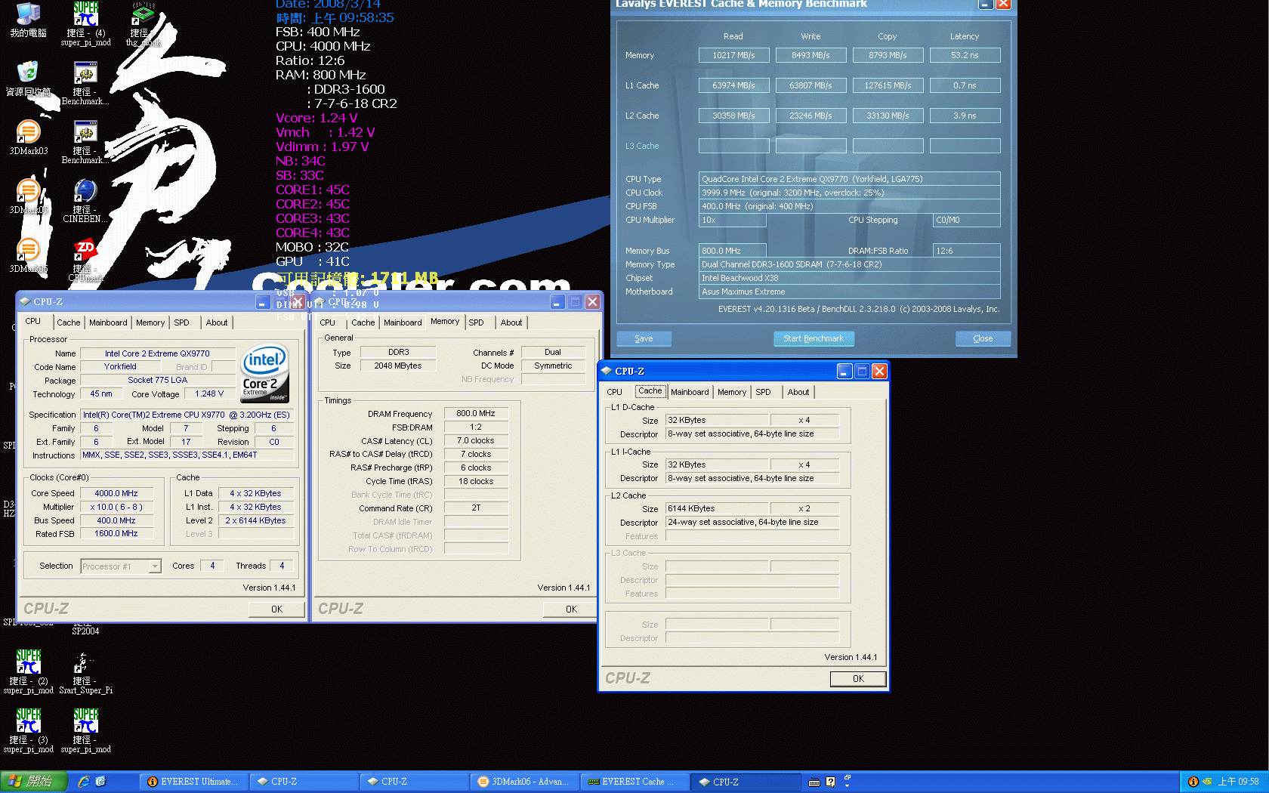Click the orange EVEREST info tray icon
Screen dimensions: 1269x793
(x=1193, y=782)
